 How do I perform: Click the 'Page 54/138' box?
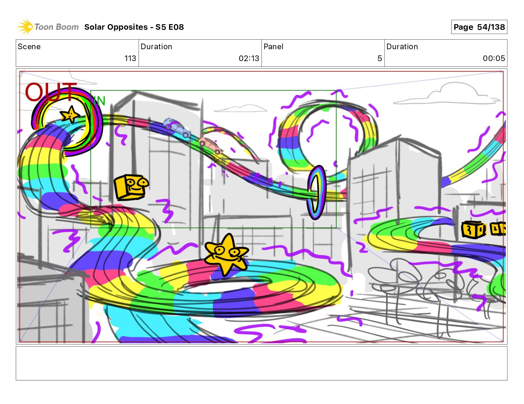coord(479,27)
